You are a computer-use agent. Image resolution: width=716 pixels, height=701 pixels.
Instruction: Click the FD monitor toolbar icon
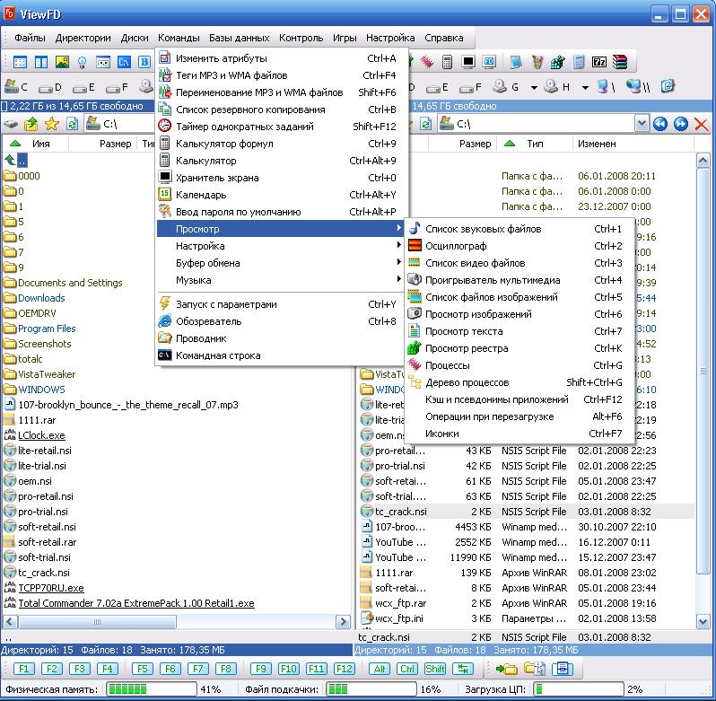489,62
